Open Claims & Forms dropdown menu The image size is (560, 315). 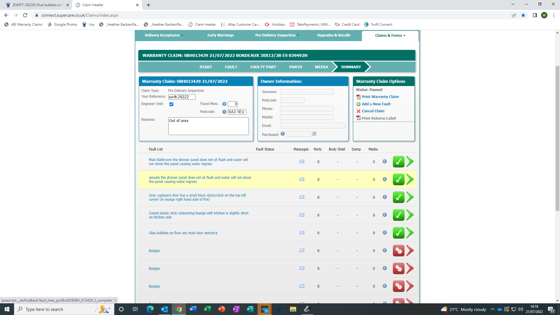tap(390, 36)
